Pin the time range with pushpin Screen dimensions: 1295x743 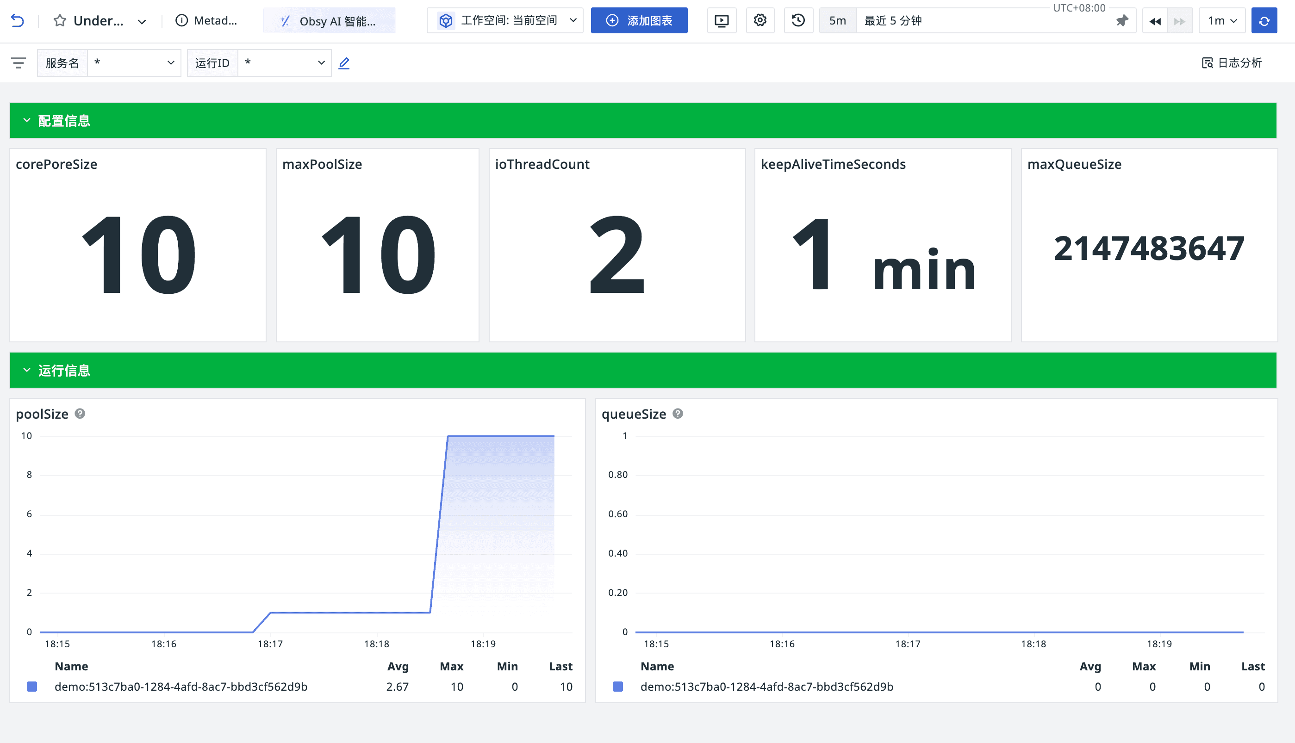coord(1122,21)
